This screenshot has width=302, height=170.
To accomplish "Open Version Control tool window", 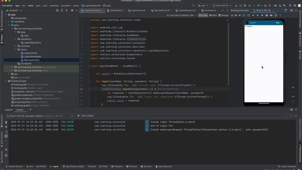I will tap(14, 167).
